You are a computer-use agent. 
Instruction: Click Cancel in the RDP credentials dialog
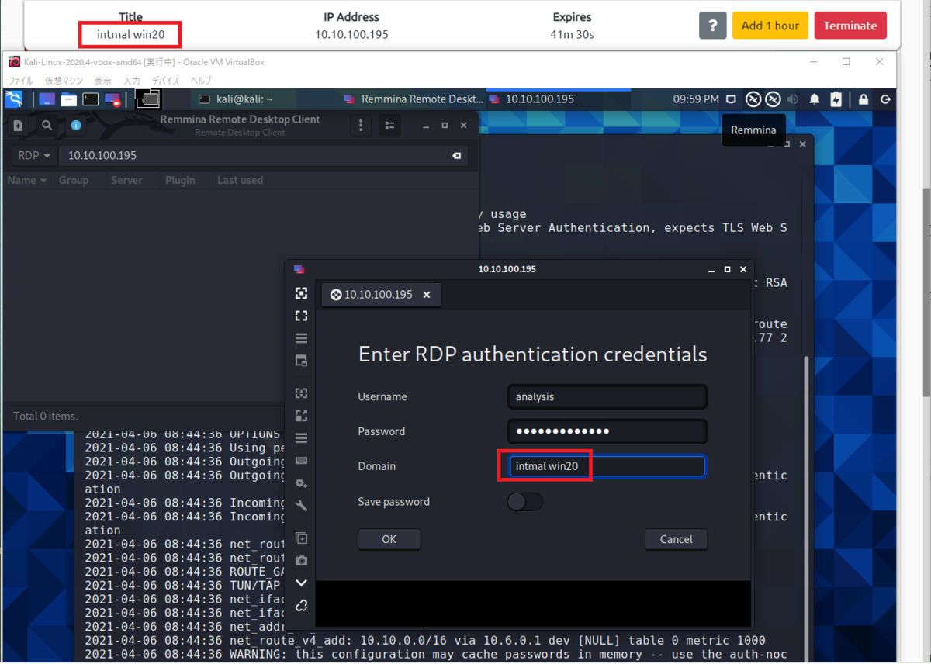[677, 539]
